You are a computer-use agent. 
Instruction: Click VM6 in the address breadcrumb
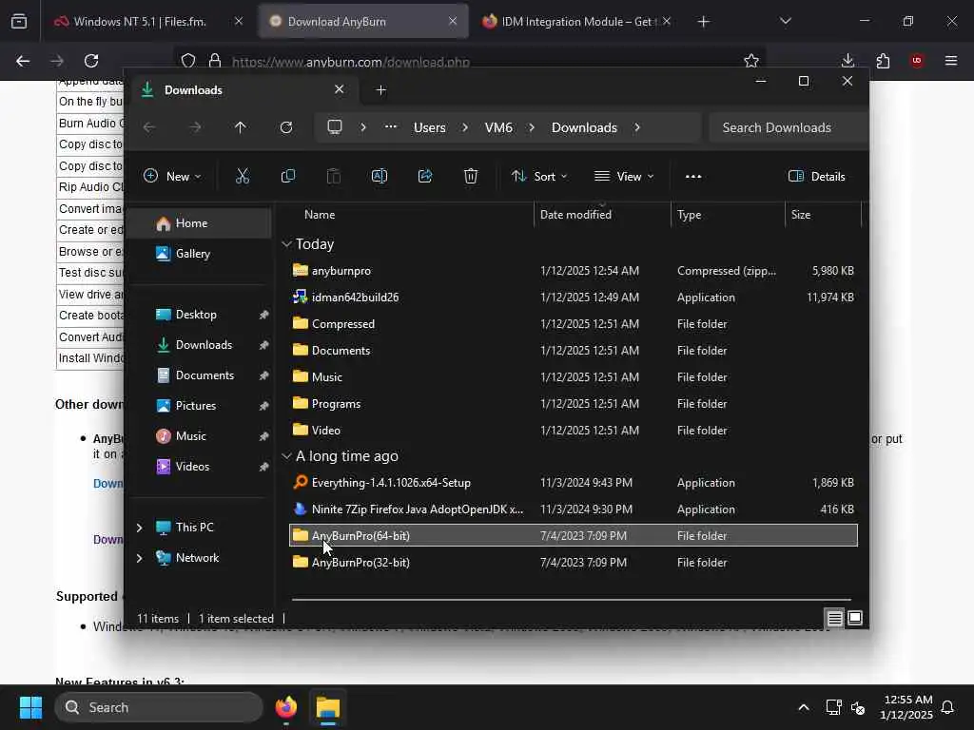click(498, 127)
